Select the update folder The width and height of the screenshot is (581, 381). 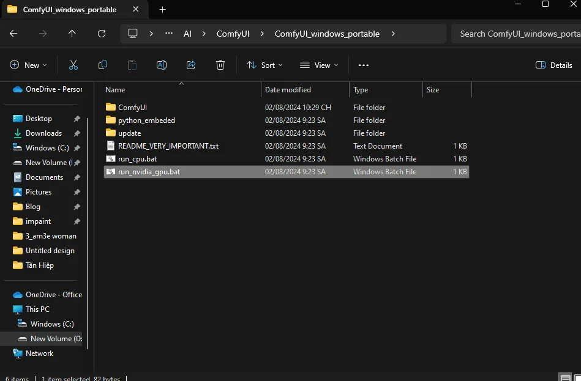point(287,133)
